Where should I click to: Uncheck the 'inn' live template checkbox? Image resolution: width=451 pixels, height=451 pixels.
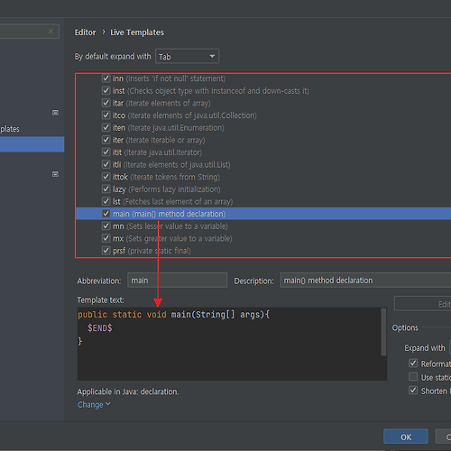(106, 78)
